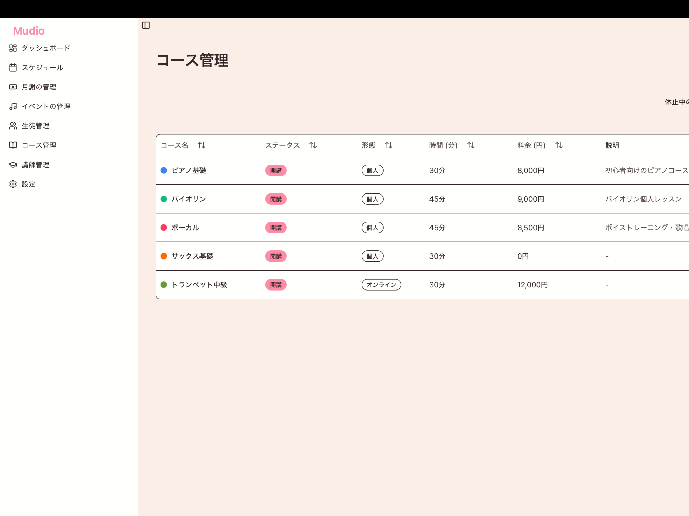The height and width of the screenshot is (516, 689).
Task: Sort by 時間 (分) arrows icon
Action: click(x=471, y=145)
